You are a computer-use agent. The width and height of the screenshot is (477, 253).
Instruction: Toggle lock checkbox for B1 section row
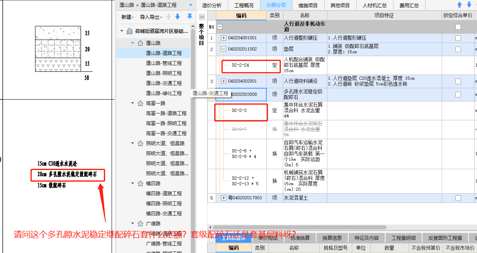pyautogui.click(x=458, y=27)
